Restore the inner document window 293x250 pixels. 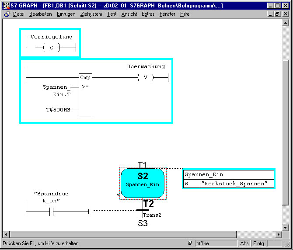pos(277,14)
